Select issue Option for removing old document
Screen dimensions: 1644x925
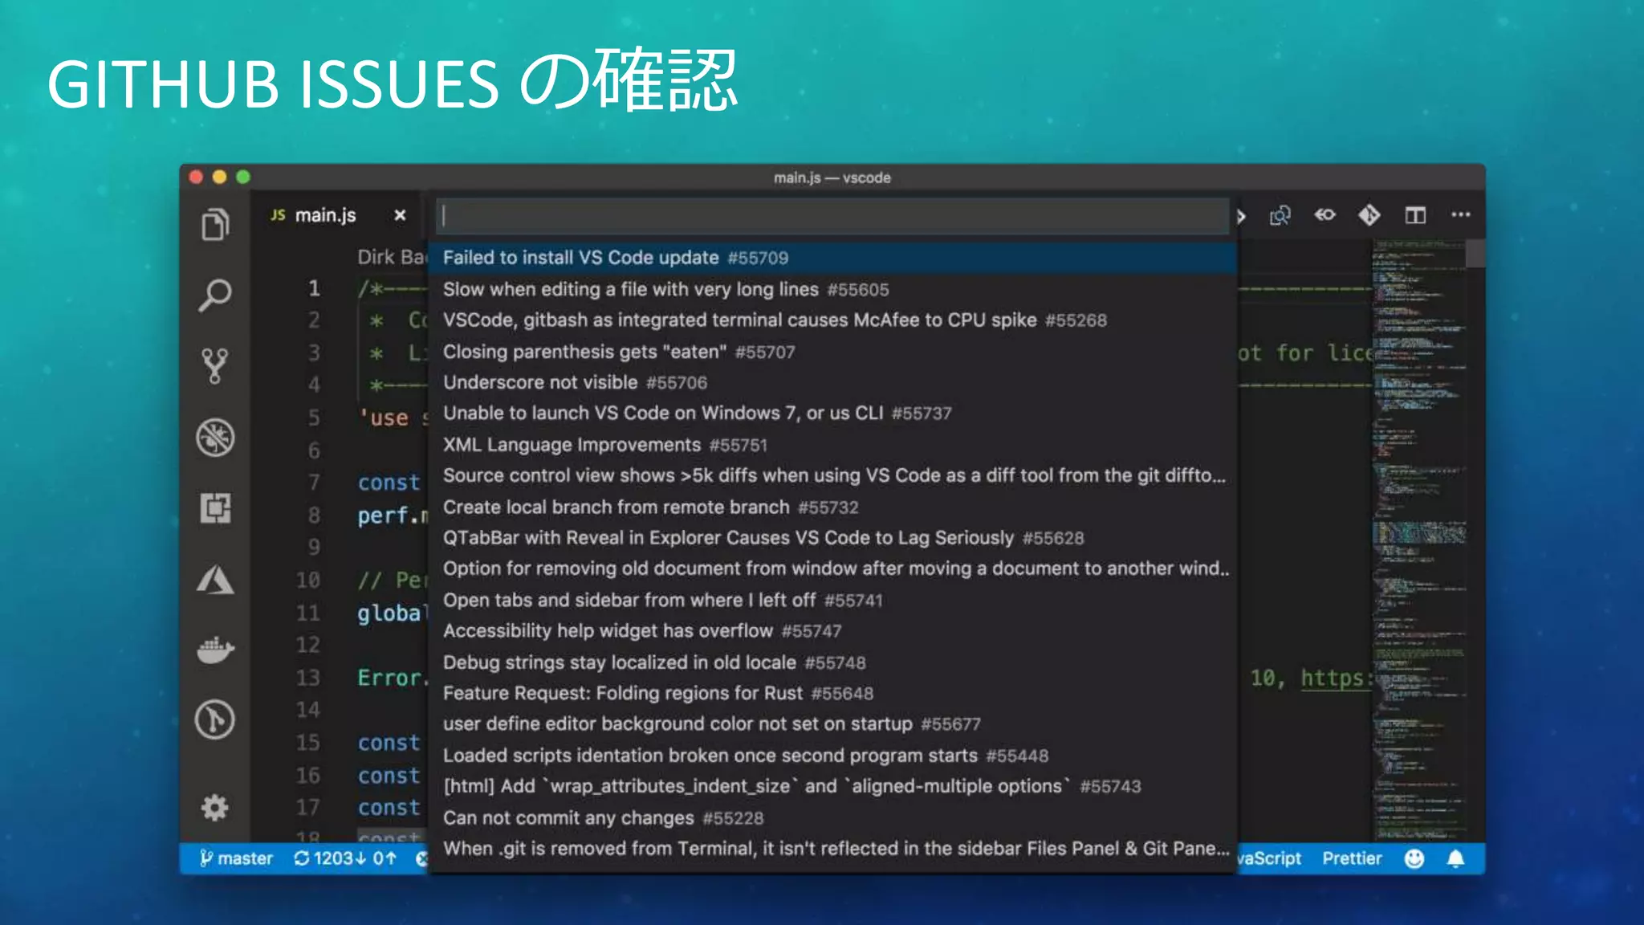[x=832, y=568]
